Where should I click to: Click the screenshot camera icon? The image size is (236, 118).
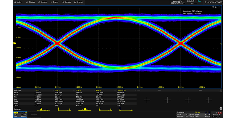coord(213,7)
